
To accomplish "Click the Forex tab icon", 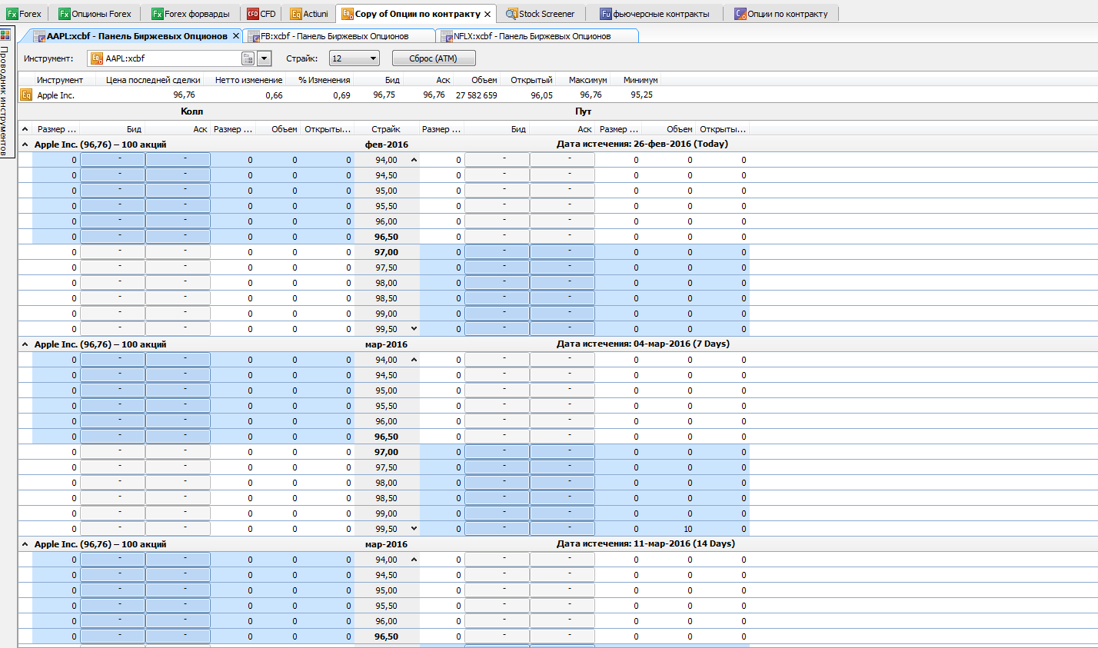I will 12,14.
